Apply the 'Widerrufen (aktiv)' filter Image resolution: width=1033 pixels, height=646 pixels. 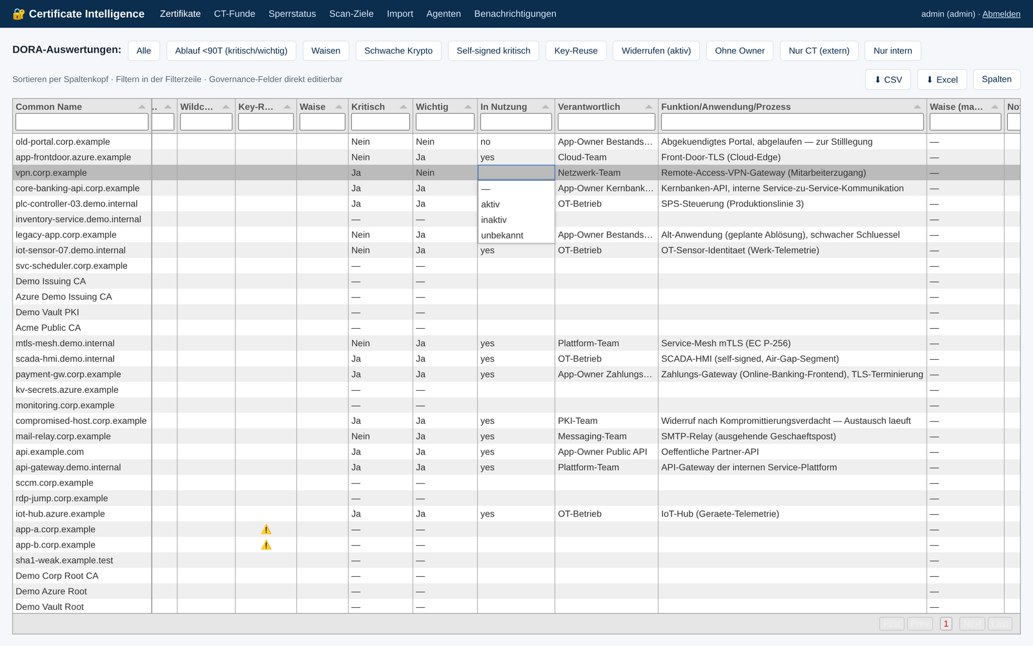tap(656, 50)
